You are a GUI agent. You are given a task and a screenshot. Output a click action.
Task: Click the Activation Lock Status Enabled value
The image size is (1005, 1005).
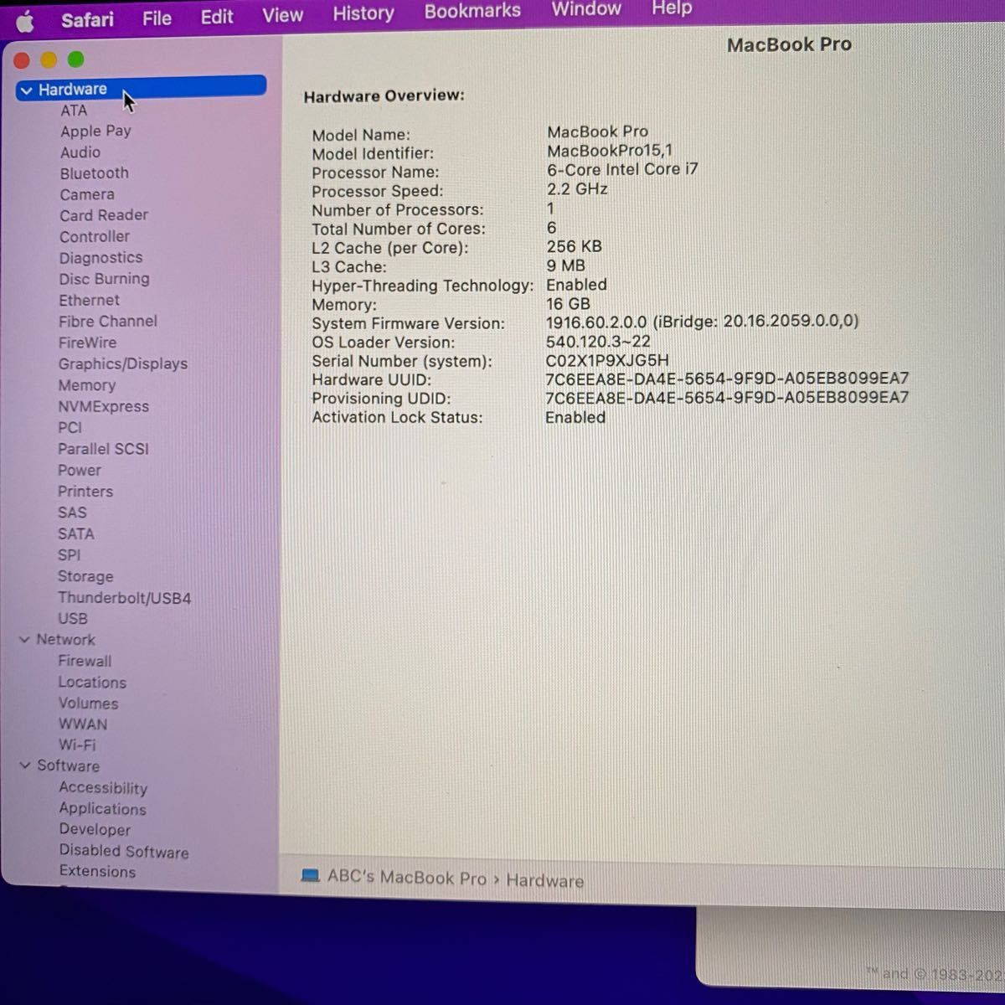tap(575, 417)
